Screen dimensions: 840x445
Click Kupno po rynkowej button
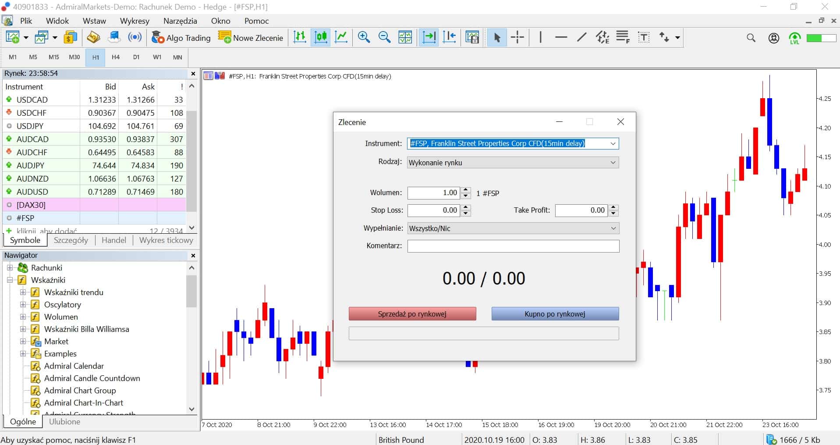(555, 314)
